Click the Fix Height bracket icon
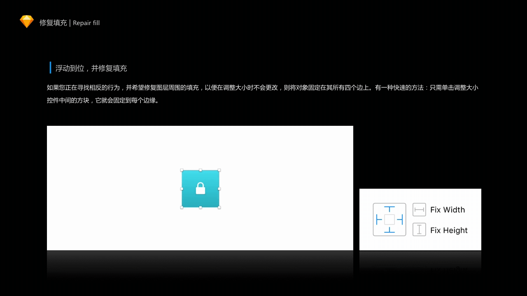Screen dimensions: 527x296 419,229
